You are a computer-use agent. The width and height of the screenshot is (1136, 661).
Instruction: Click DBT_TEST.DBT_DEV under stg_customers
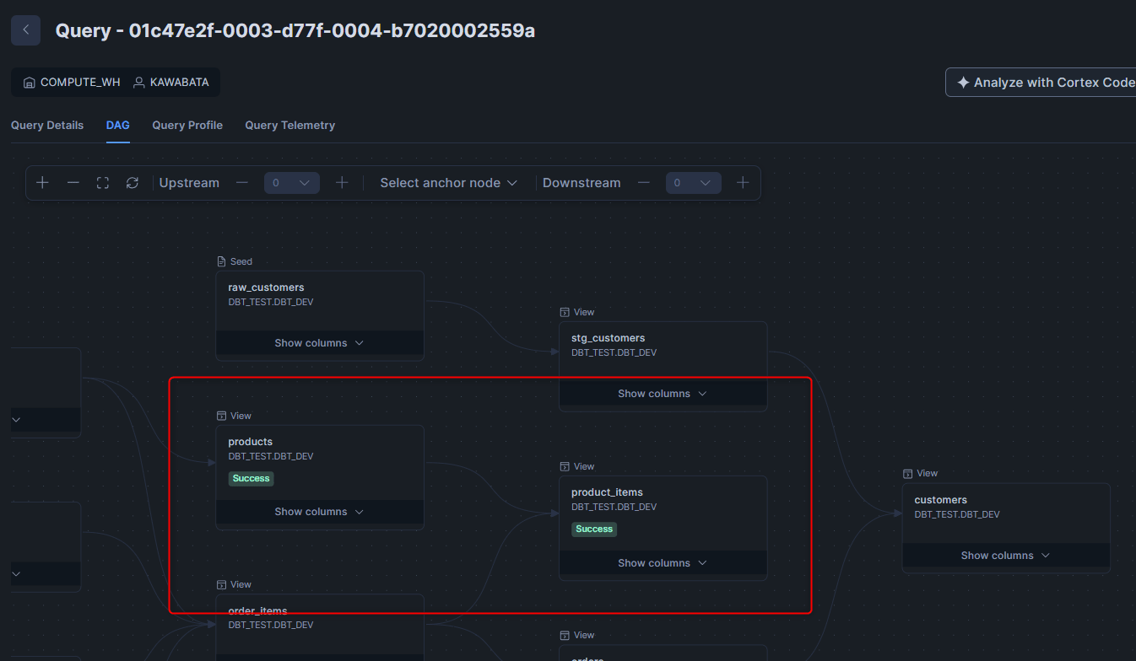pyautogui.click(x=614, y=352)
